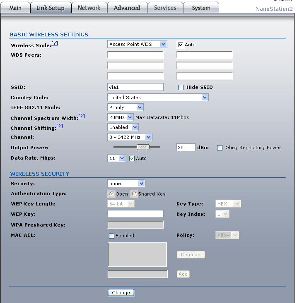Open the Advanced tab
The image size is (297, 303).
pyautogui.click(x=127, y=8)
